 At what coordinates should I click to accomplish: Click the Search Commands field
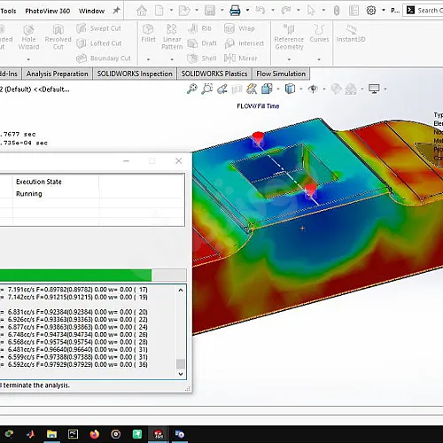pos(423,11)
